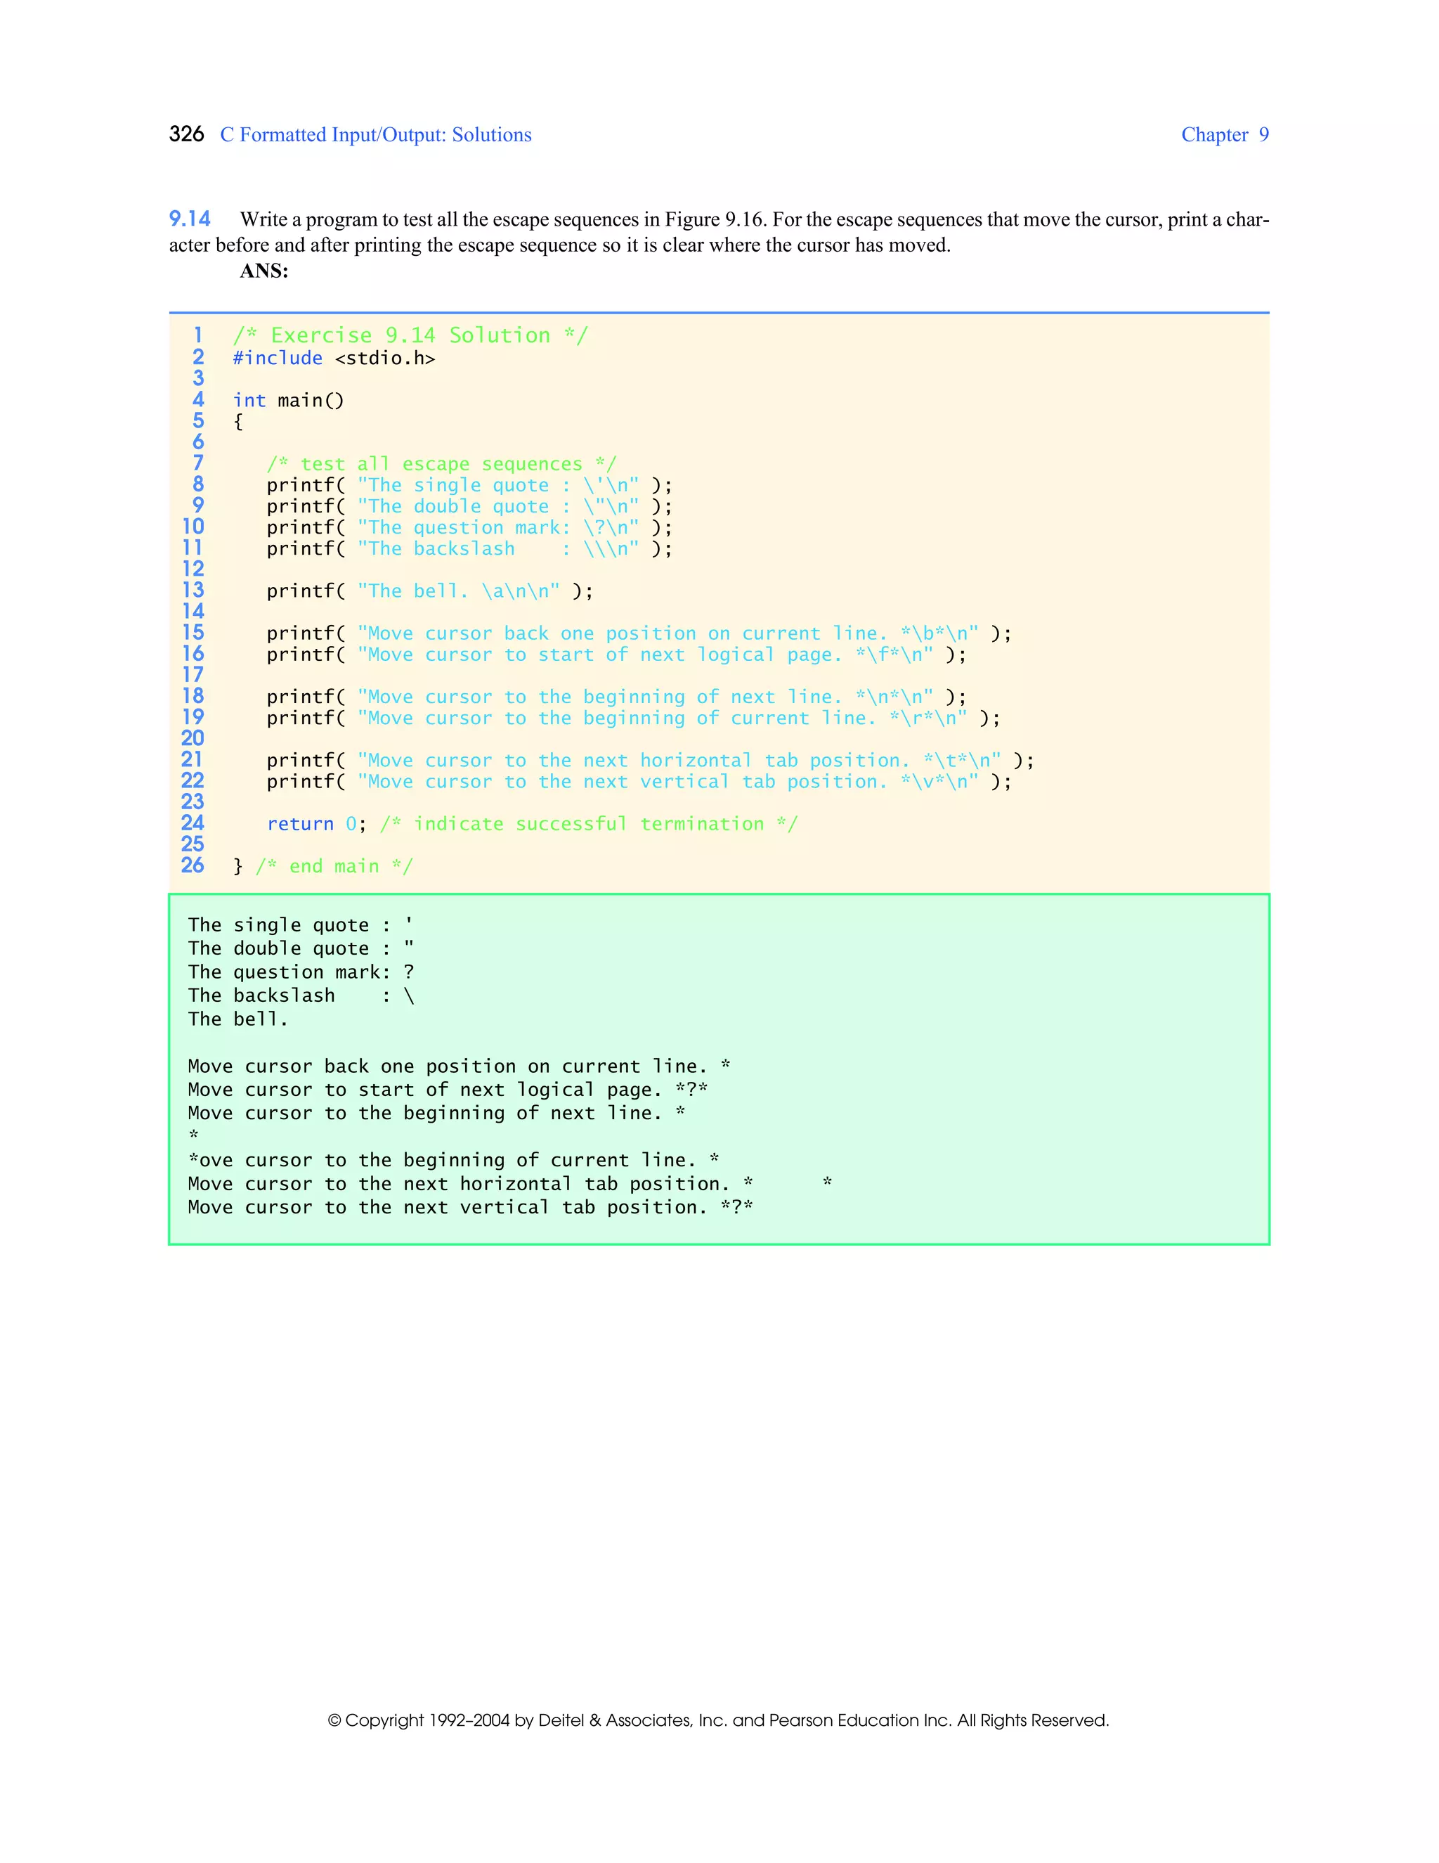The image size is (1439, 1863).
Task: Click the 'ANS:' label
Action: tap(264, 271)
